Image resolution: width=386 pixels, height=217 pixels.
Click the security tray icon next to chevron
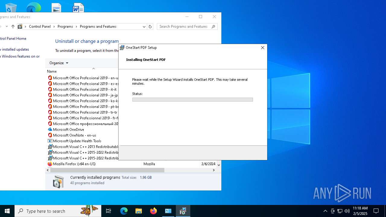[x=333, y=211]
